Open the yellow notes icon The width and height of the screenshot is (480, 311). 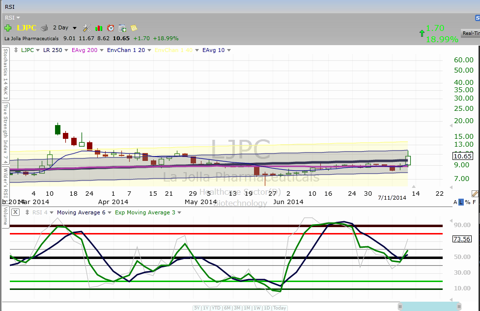click(134, 28)
